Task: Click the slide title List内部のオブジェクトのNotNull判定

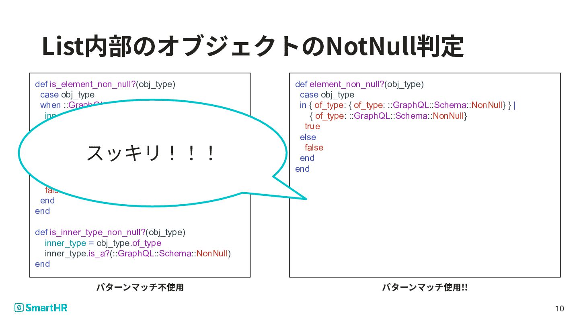Action: coord(253,47)
